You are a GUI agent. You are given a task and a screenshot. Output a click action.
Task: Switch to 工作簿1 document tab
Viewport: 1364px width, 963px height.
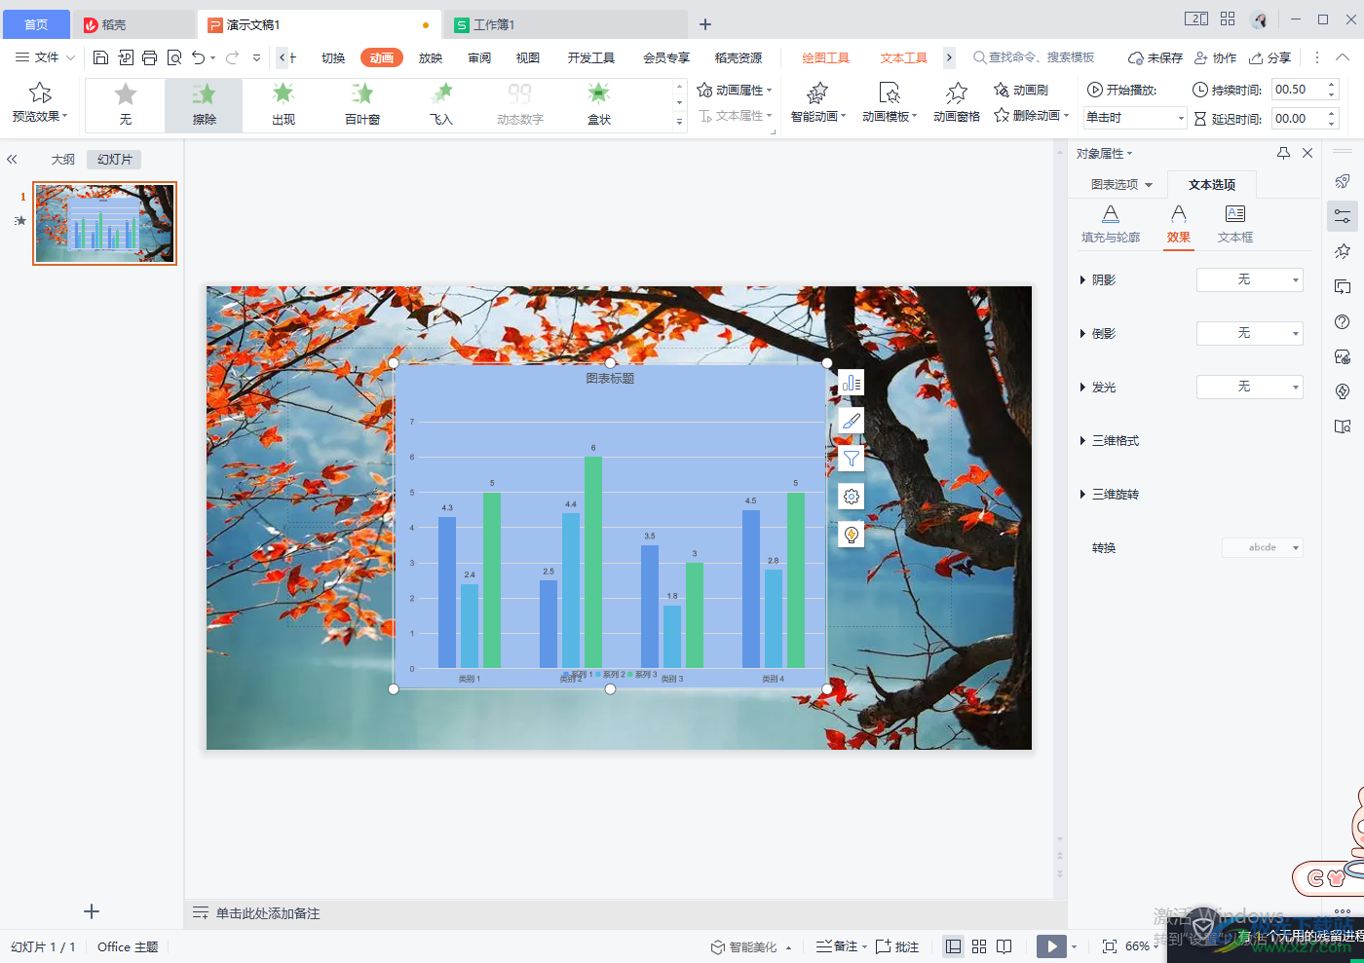pos(566,24)
